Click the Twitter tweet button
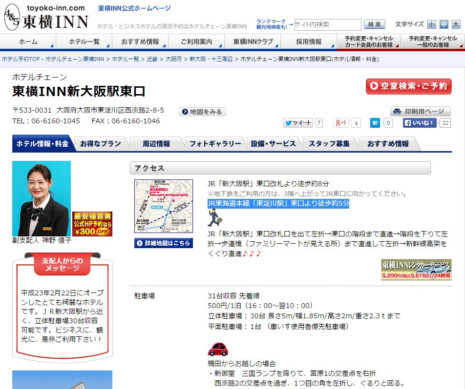The height and width of the screenshot is (389, 465). (298, 123)
